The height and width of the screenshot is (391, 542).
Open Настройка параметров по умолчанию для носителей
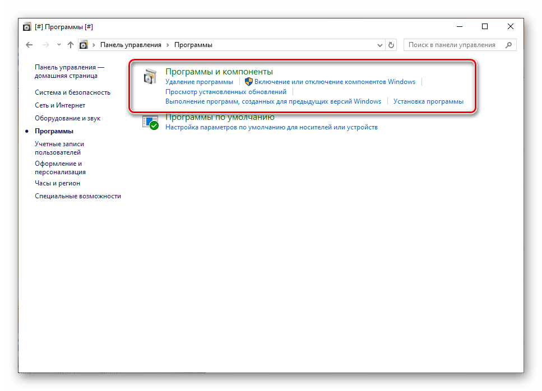click(x=271, y=128)
